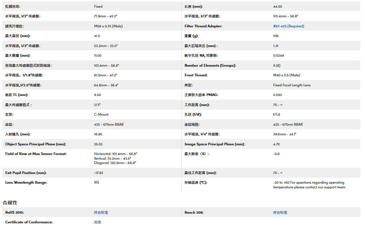Select the 最大畸变 value -5.6
This screenshot has height=230, width=365.
(x=276, y=154)
